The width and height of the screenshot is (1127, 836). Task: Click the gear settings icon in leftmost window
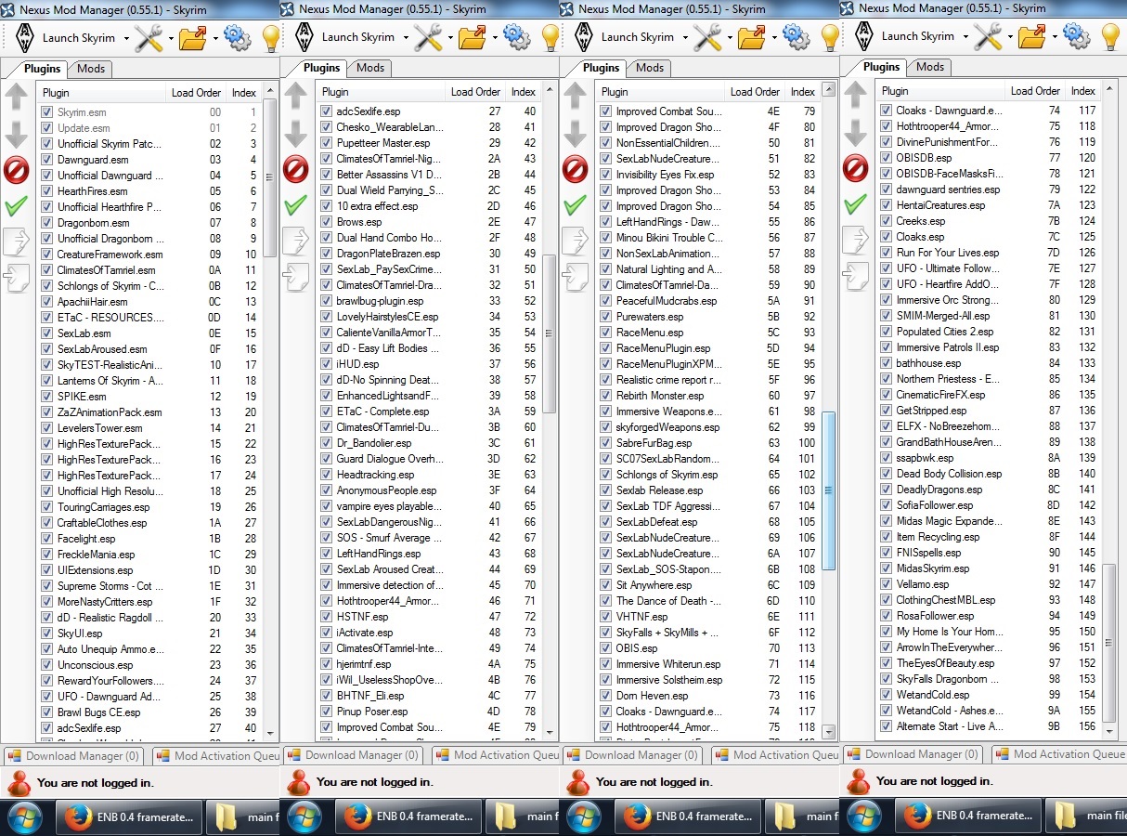click(x=238, y=38)
